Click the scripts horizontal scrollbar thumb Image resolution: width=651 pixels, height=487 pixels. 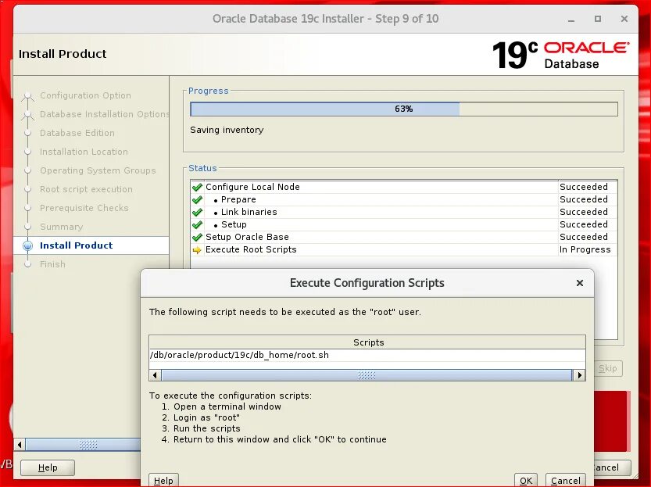tap(367, 375)
